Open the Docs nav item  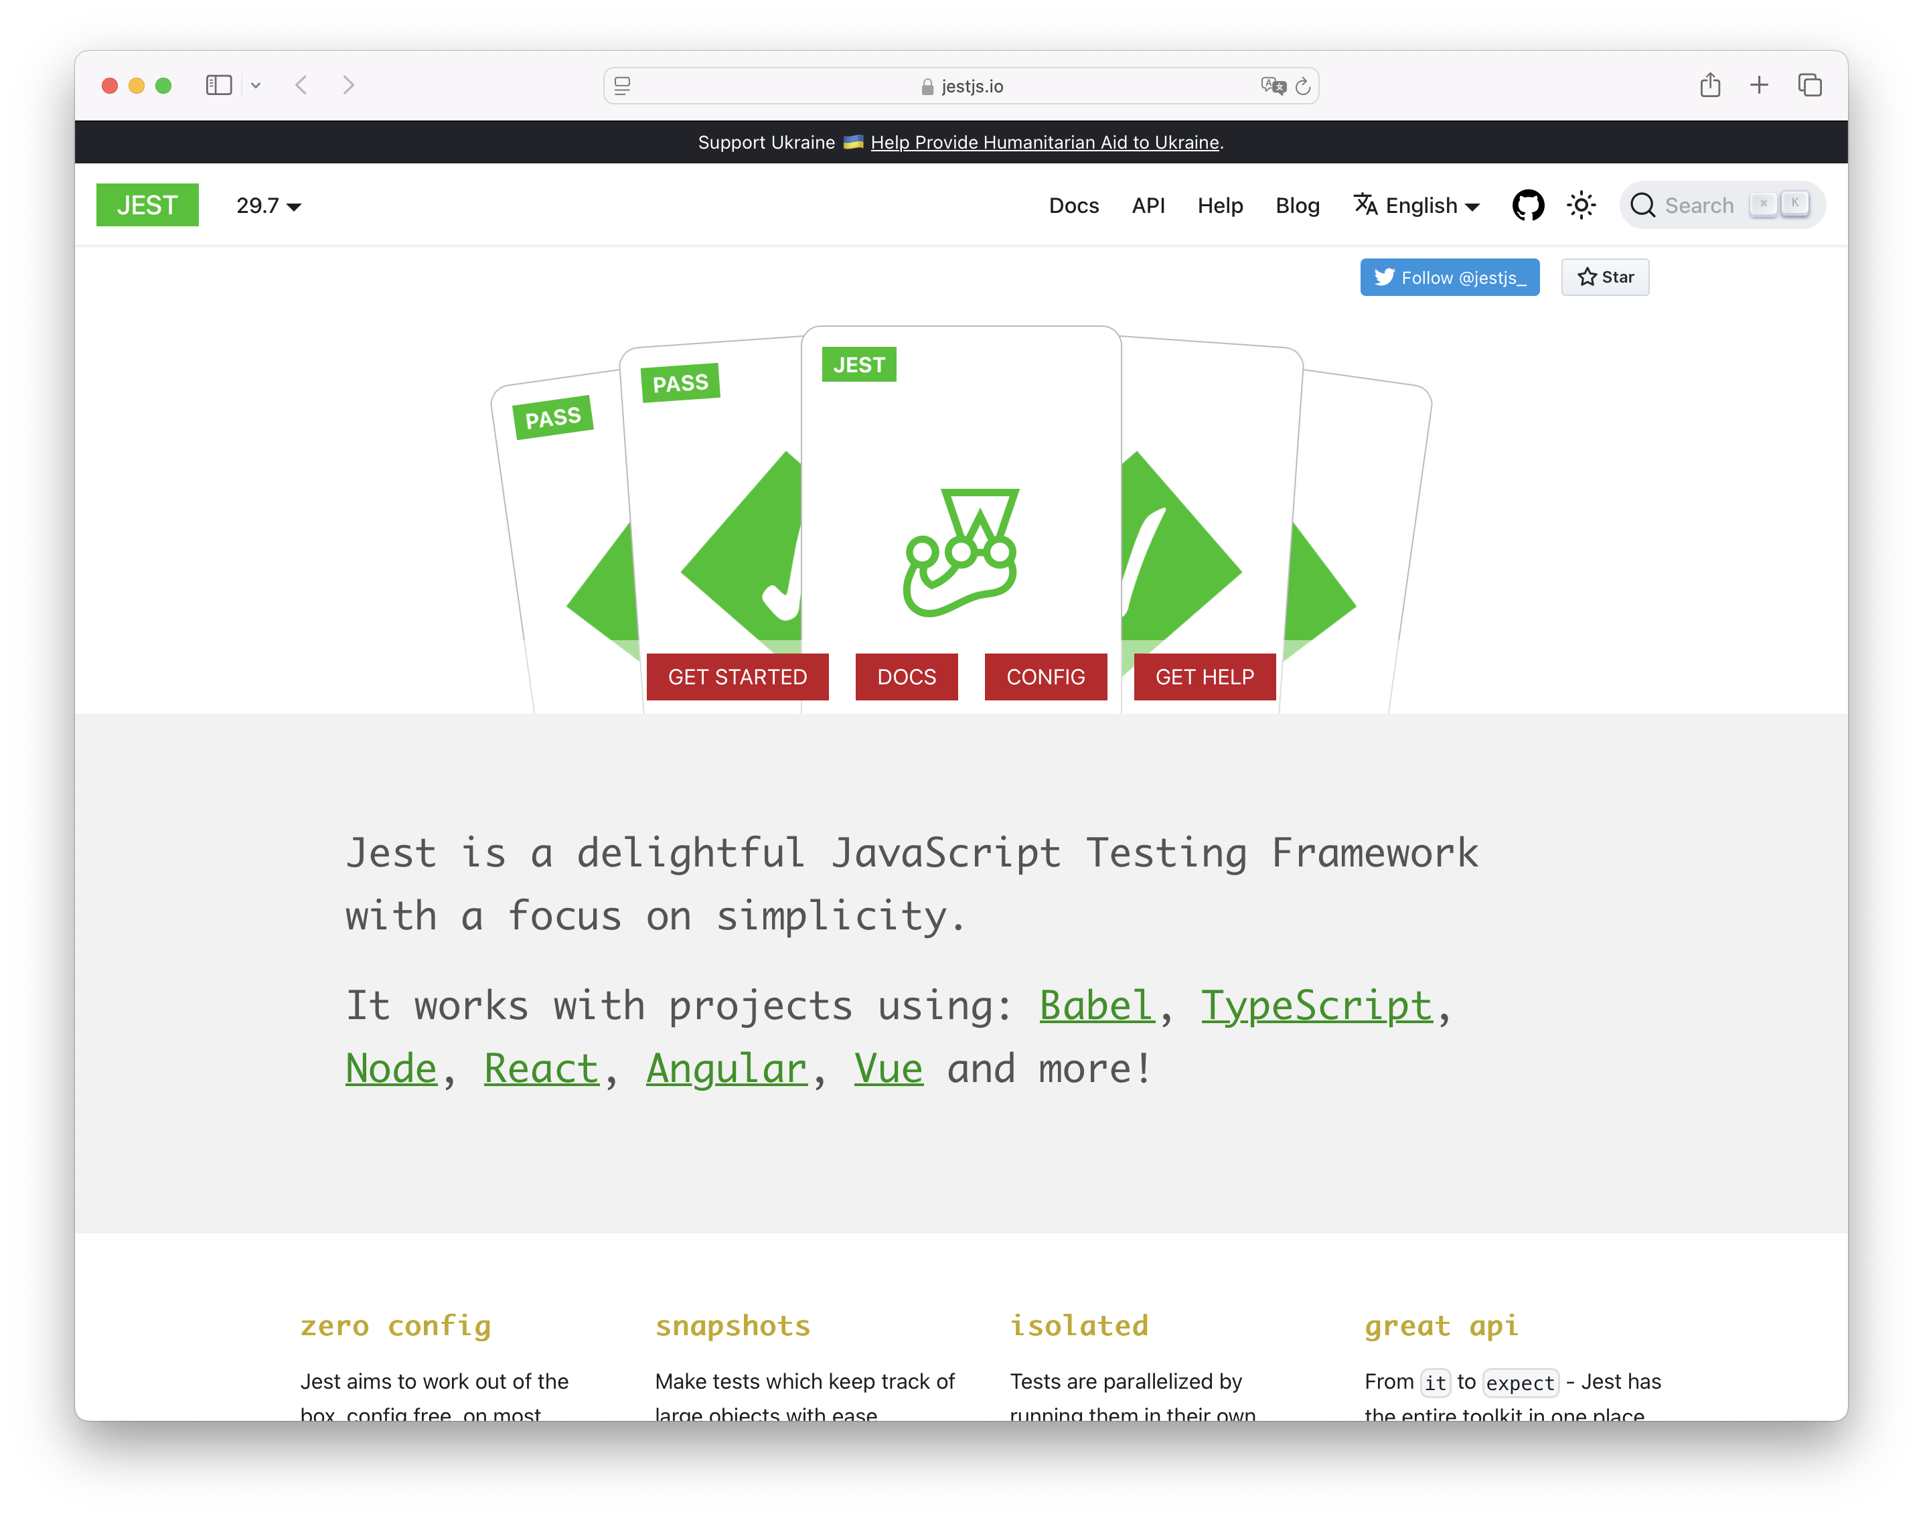point(1073,206)
